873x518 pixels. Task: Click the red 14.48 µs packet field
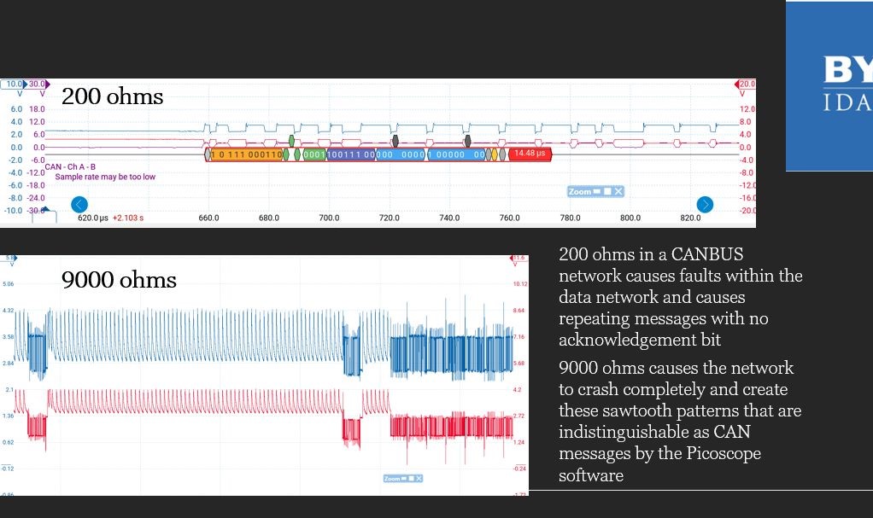pos(530,154)
